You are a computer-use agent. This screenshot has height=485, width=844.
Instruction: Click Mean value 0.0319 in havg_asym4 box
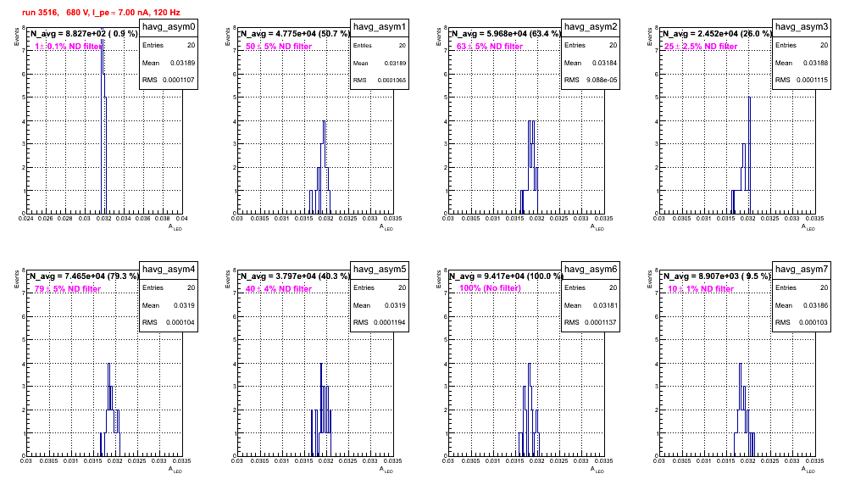click(184, 305)
